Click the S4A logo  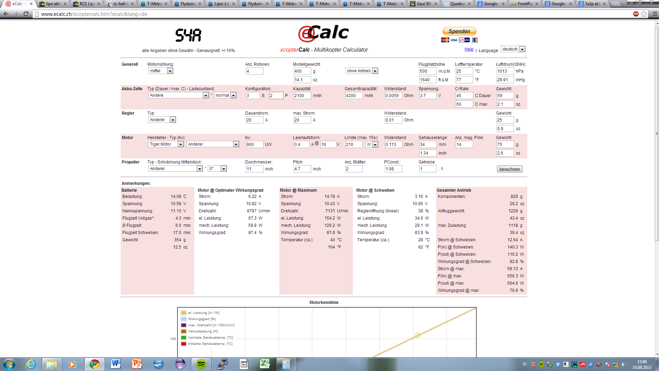point(188,35)
